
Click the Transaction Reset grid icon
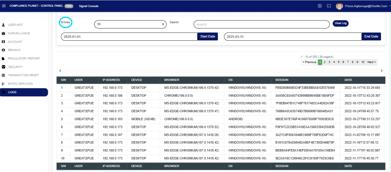3,75
